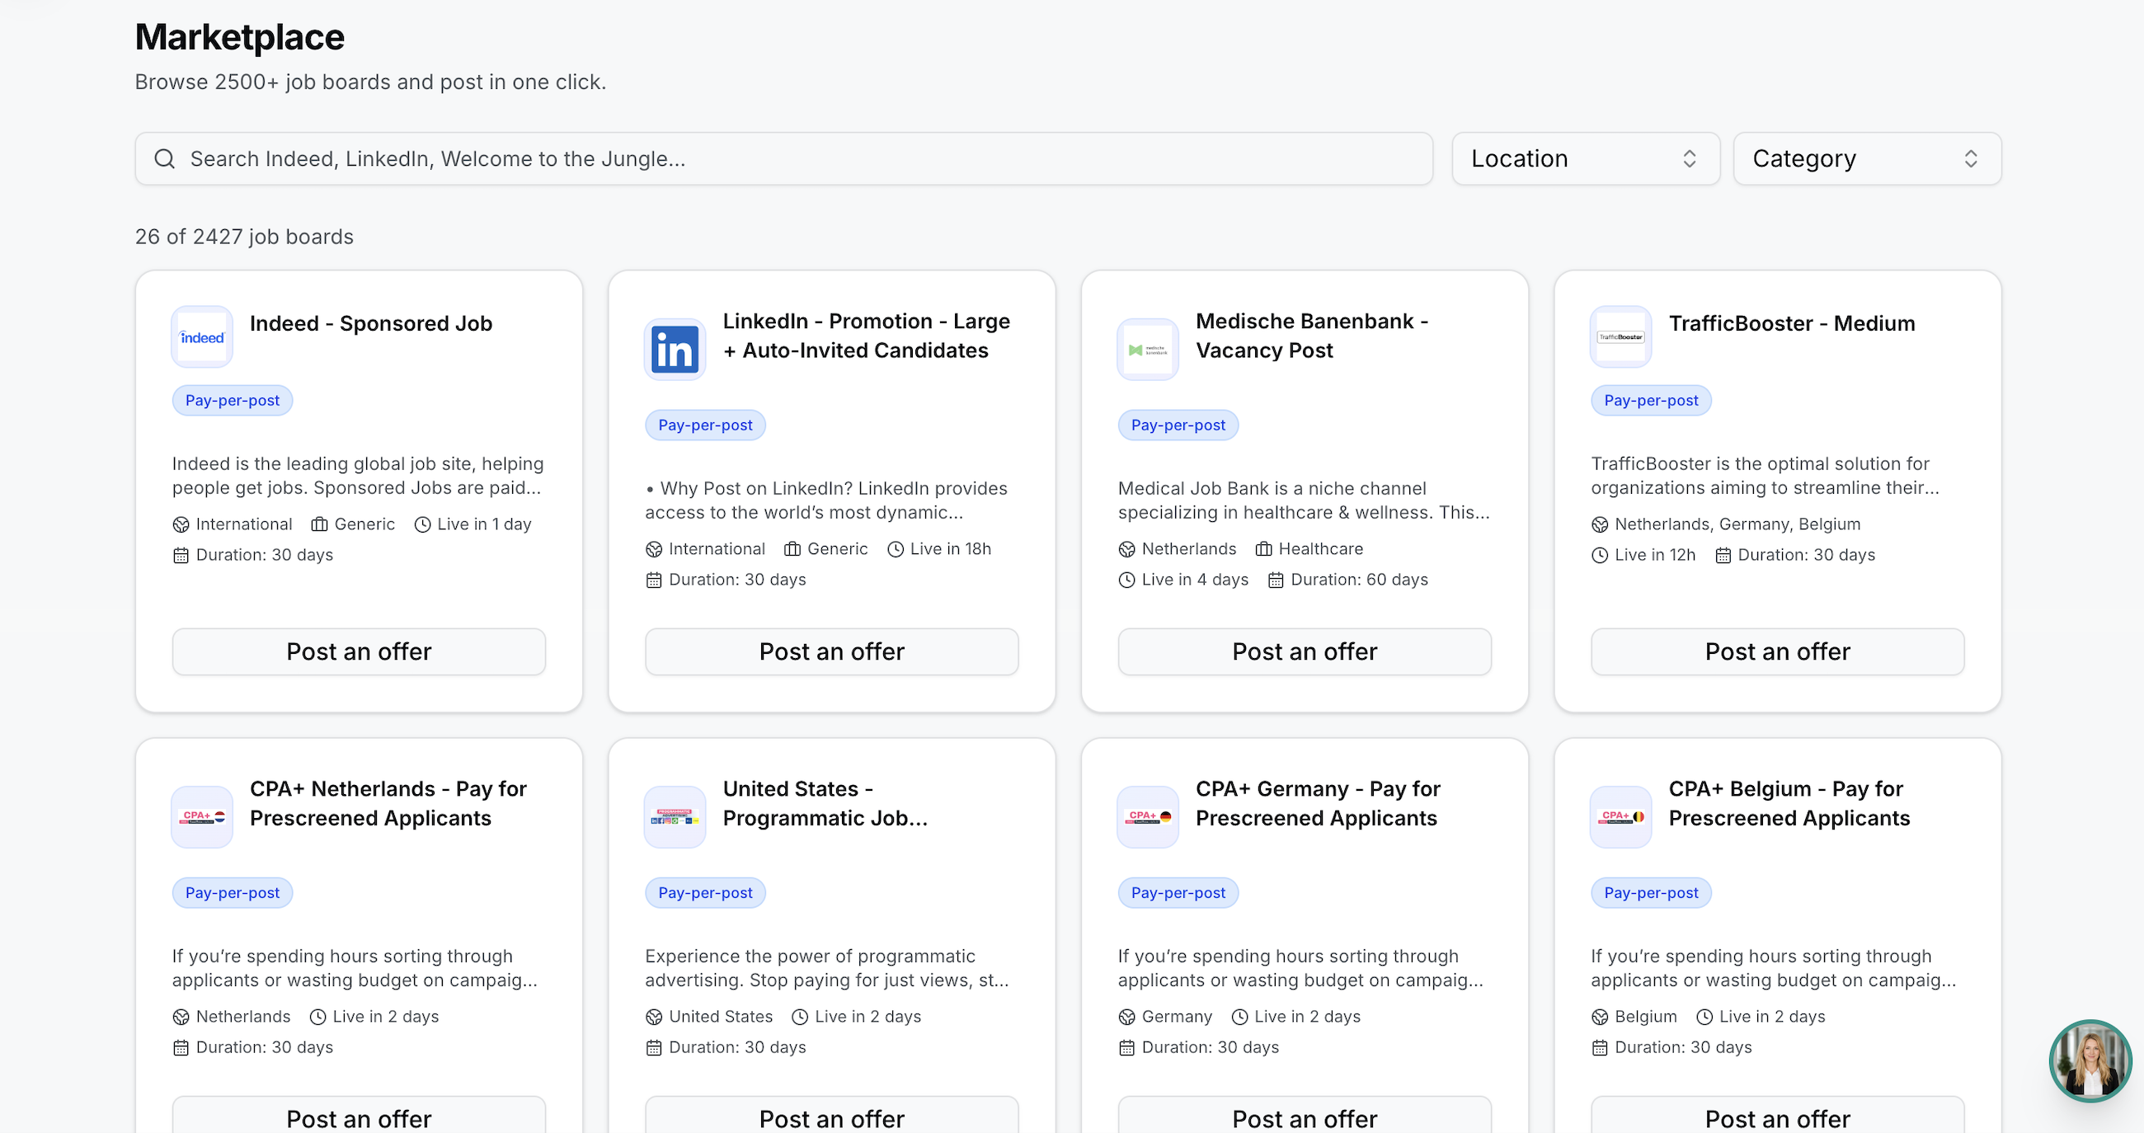Screen dimensions: 2144x1133
Task: Click "26 of 2427 job boards" text
Action: click(x=244, y=237)
